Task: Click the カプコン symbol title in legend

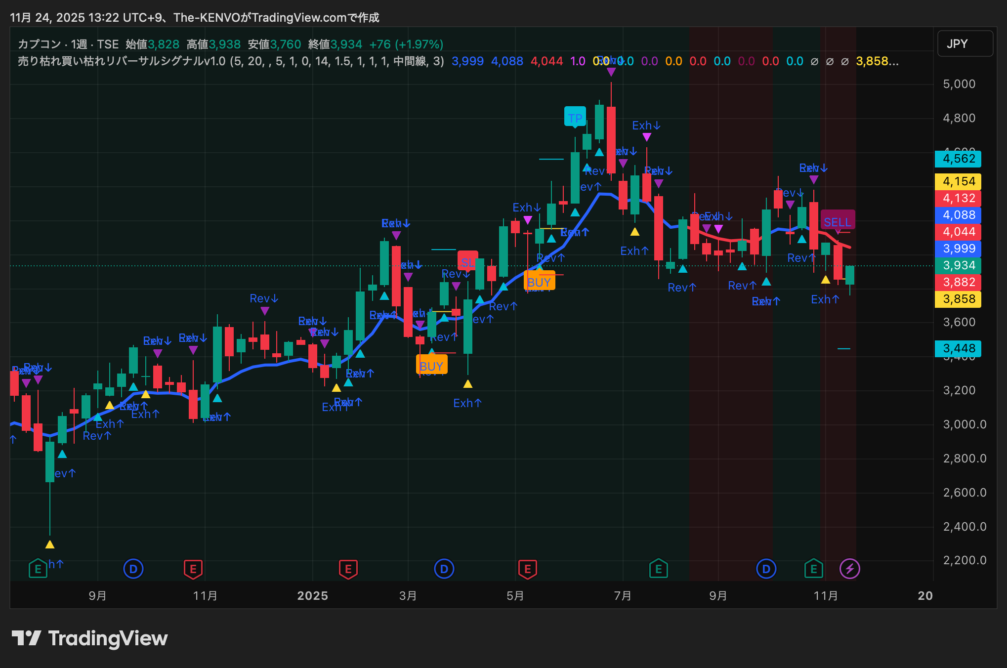Action: pos(40,44)
